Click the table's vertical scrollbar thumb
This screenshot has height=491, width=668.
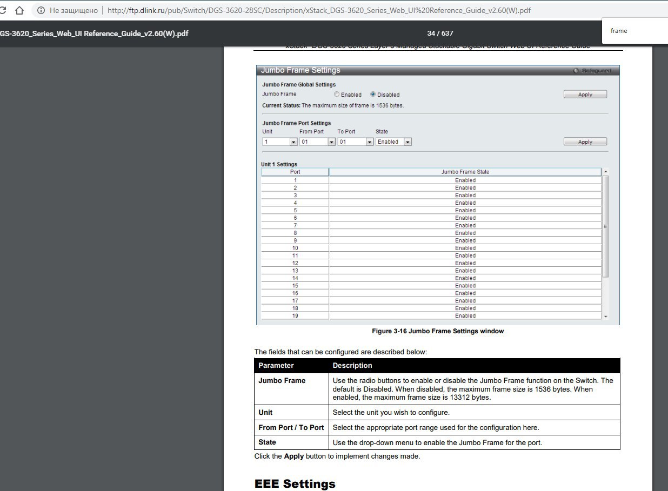pyautogui.click(x=605, y=226)
